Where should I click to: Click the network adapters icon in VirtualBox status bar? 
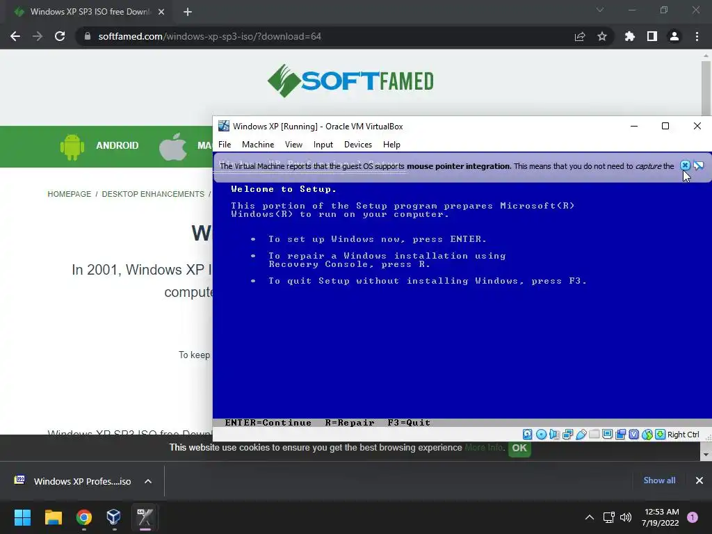pyautogui.click(x=567, y=435)
